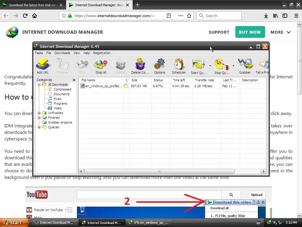Open Firefox downloads arrow icon
Image resolution: width=302 pixels, height=227 pixels.
coord(266,16)
